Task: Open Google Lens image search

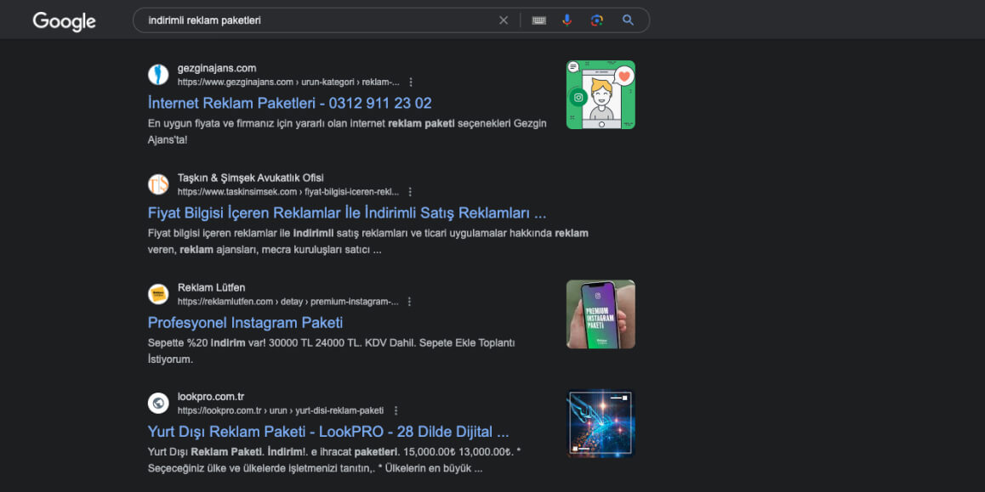Action: (597, 20)
